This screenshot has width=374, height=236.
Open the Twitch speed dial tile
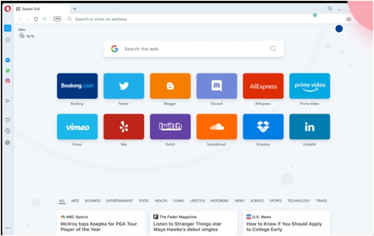click(170, 126)
